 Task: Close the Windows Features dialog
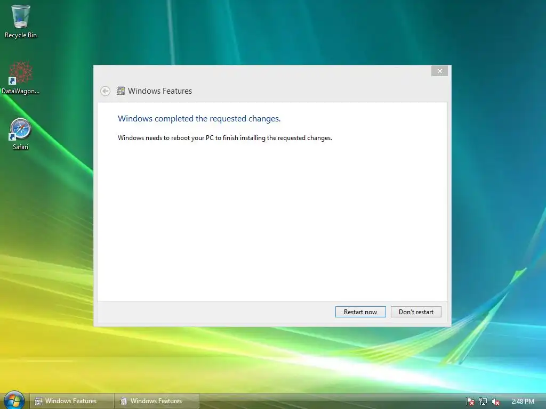pos(439,71)
